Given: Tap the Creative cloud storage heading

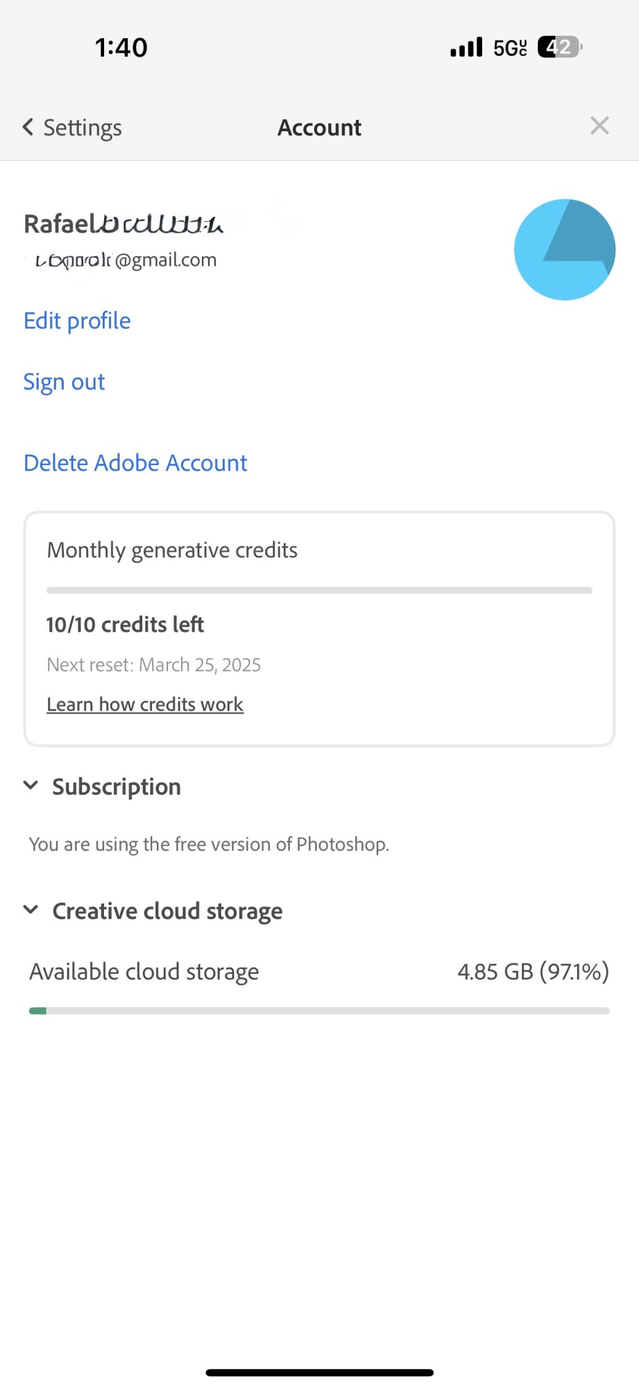Looking at the screenshot, I should [167, 911].
